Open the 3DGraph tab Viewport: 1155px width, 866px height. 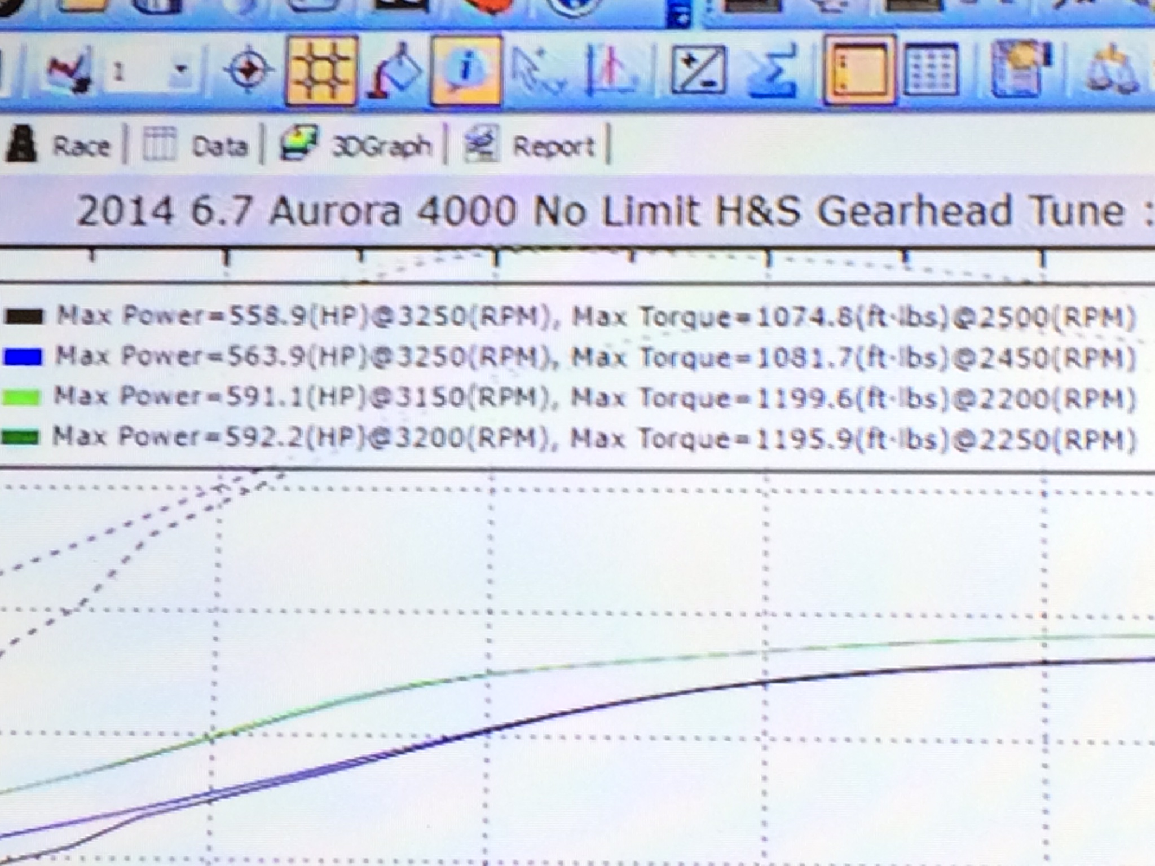pos(356,145)
